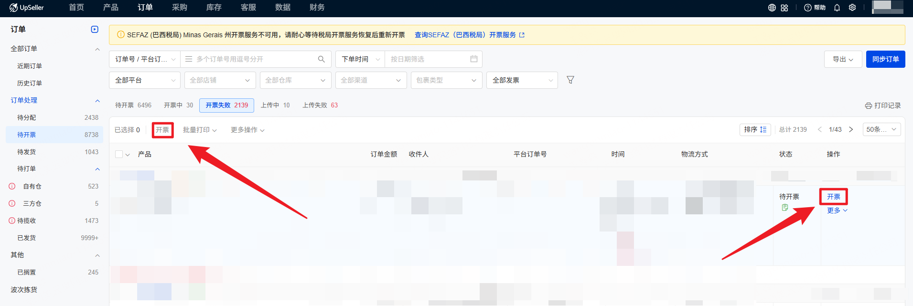Open the 查询SEFAZ 开票服务 link
913x306 pixels.
[469, 35]
